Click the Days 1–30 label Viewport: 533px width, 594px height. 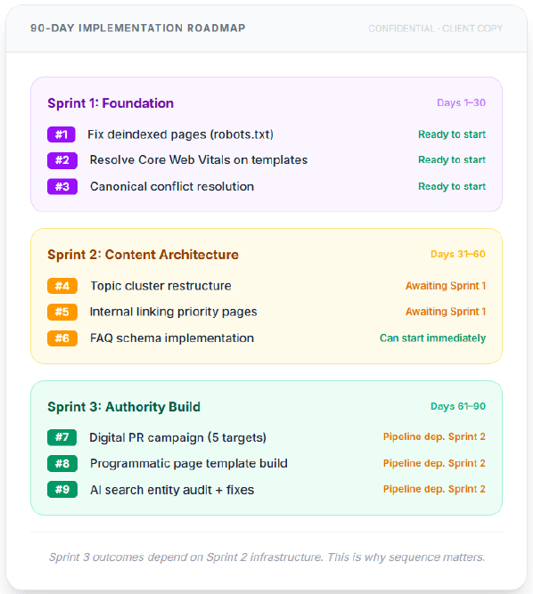(x=461, y=102)
